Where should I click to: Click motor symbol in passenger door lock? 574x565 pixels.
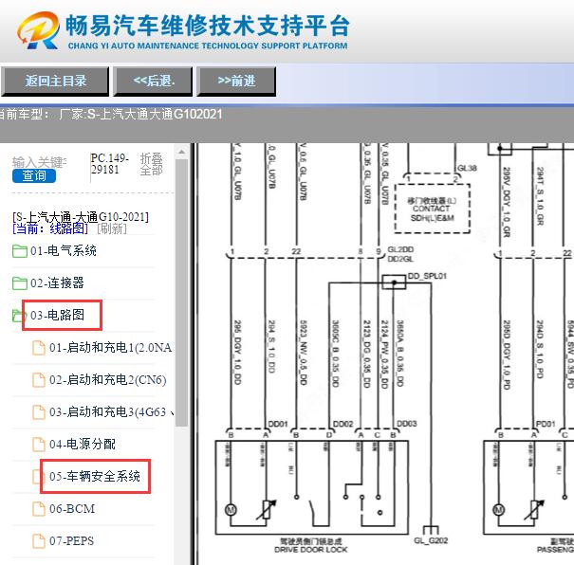pyautogui.click(x=499, y=509)
